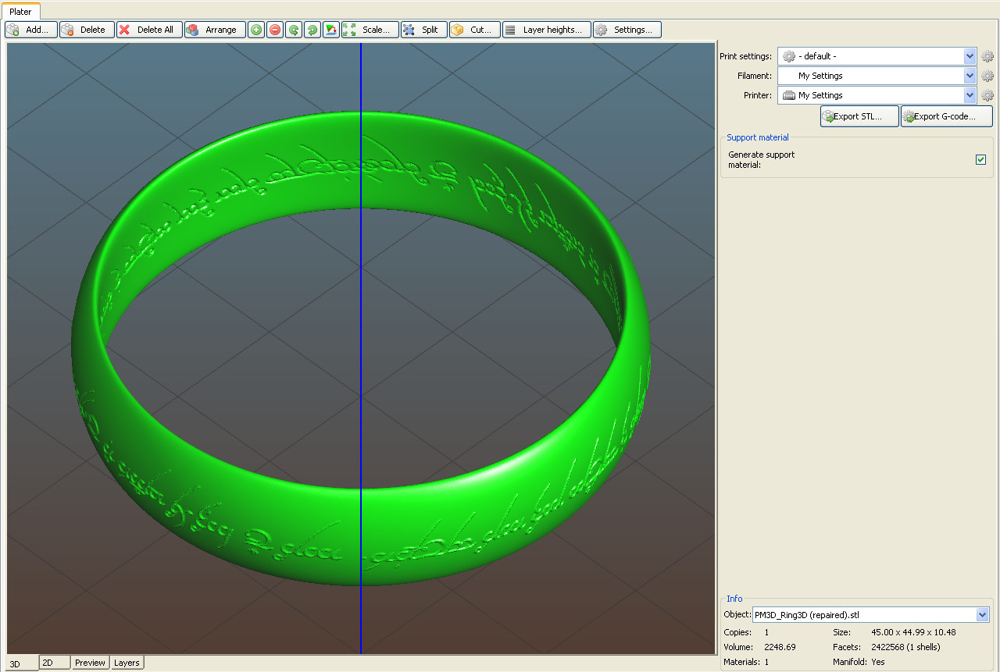The width and height of the screenshot is (1000, 672).
Task: Expand the Printer preset dropdown
Action: pyautogui.click(x=970, y=95)
